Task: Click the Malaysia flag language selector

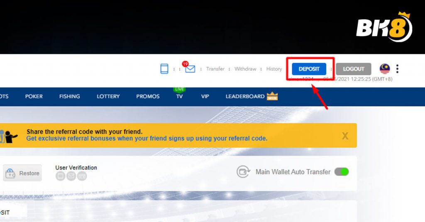Action: click(385, 69)
